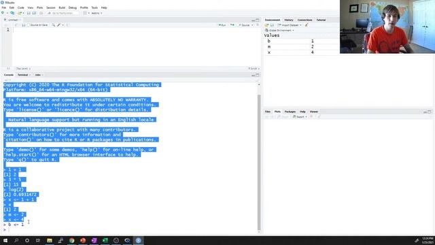The image size is (435, 245).
Task: Open the Tools menu
Action: click(94, 7)
